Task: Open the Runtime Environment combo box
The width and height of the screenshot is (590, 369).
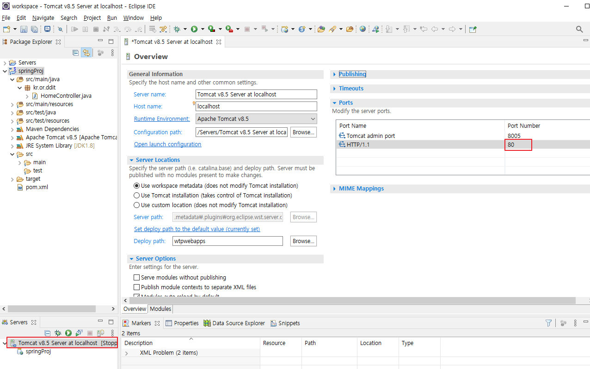Action: (x=257, y=119)
